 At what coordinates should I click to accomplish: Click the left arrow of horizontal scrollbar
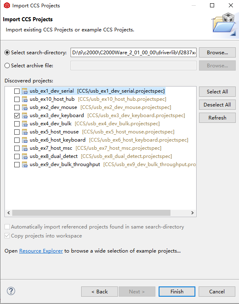point(9,213)
